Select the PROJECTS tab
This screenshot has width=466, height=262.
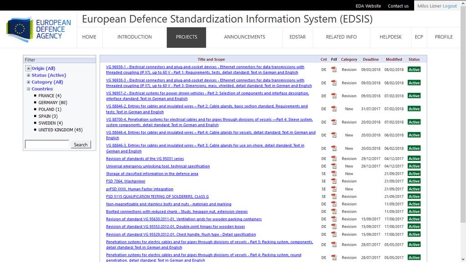(x=186, y=37)
